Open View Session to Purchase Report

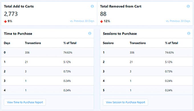tap(125, 102)
